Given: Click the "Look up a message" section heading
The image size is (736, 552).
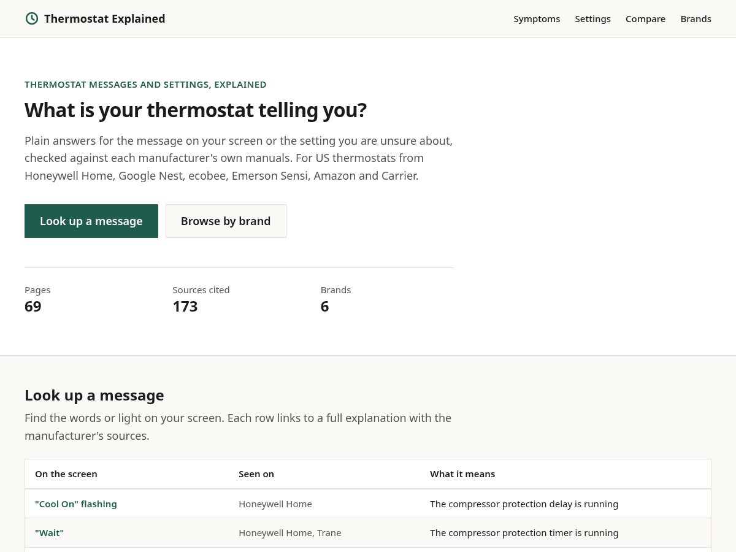Looking at the screenshot, I should point(94,395).
